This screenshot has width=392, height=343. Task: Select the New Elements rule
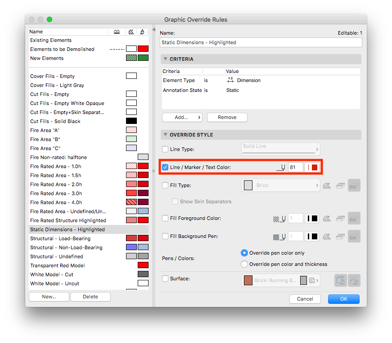click(89, 58)
